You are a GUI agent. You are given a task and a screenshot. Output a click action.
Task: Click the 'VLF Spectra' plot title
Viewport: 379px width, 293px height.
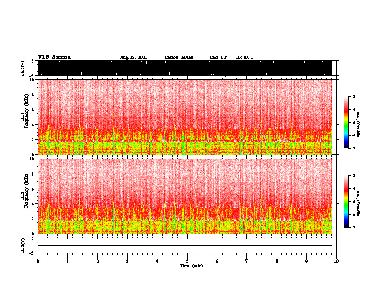click(x=54, y=57)
